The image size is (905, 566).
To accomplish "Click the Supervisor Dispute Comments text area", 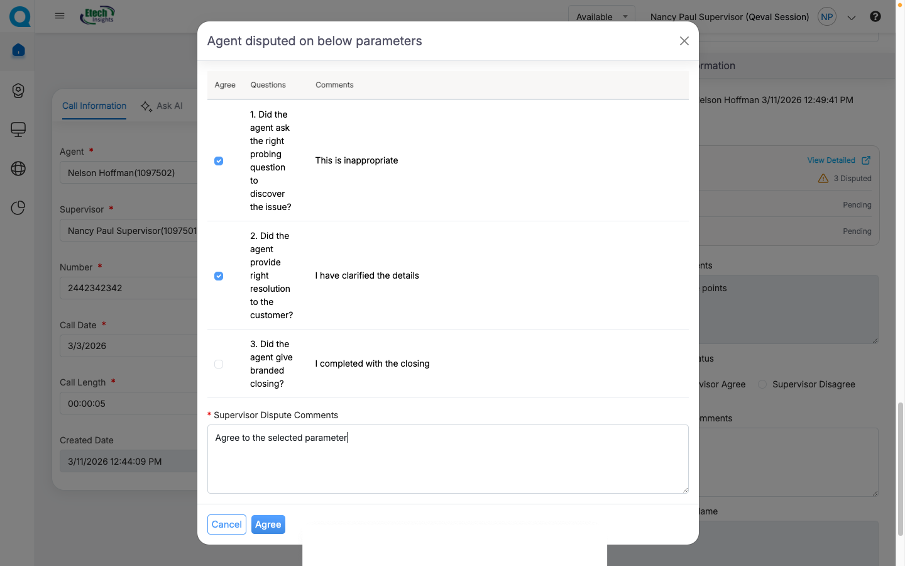I will pos(447,459).
